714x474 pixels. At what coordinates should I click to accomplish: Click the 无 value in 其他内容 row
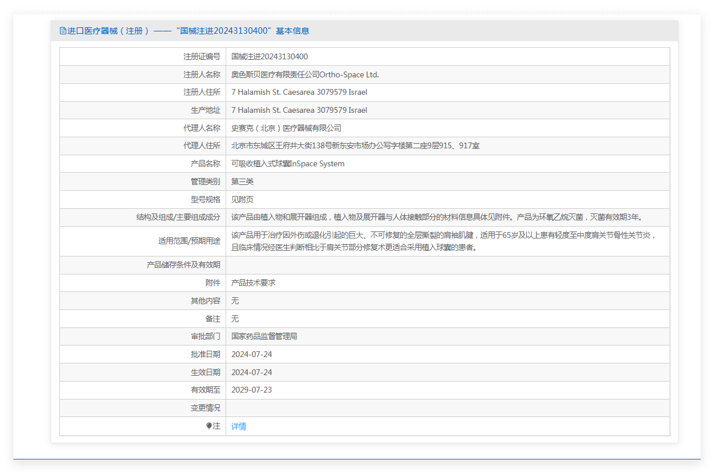235,301
